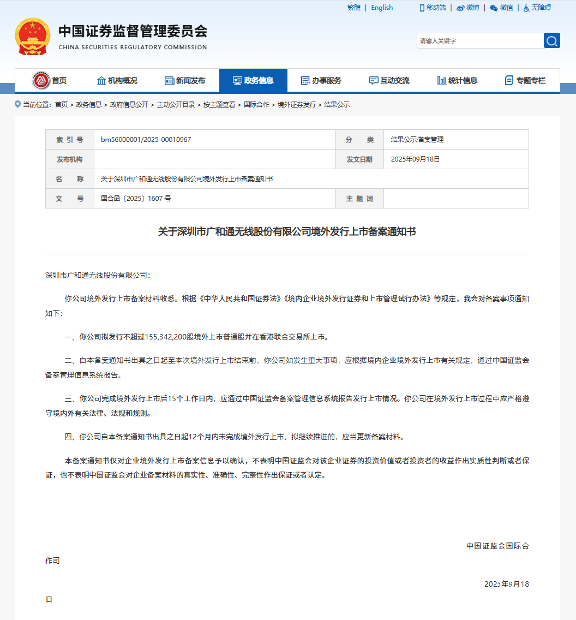576x620 pixels.
Task: Open the 专题专栏 menu item
Action: [x=525, y=81]
